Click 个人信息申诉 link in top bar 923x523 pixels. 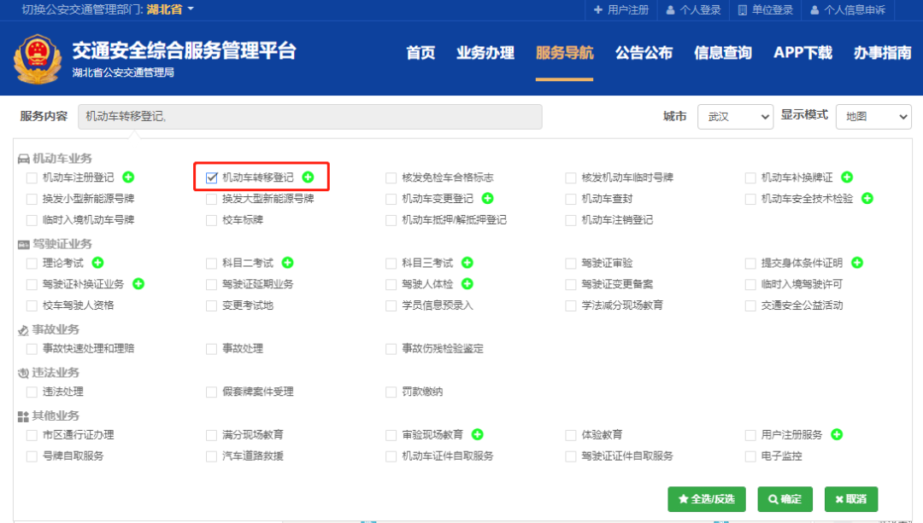848,10
